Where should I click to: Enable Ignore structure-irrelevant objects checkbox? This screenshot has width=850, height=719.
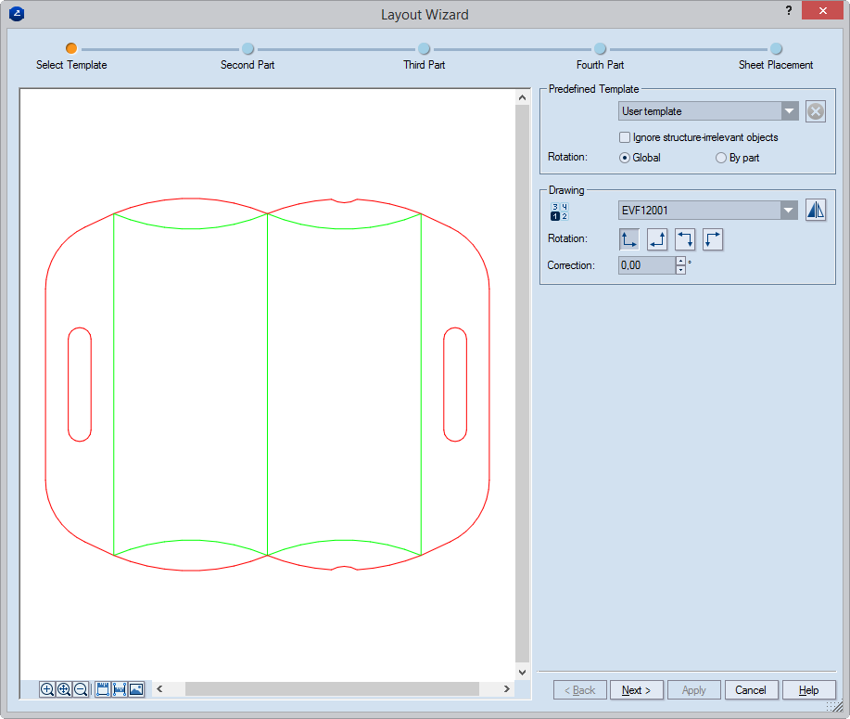point(625,137)
